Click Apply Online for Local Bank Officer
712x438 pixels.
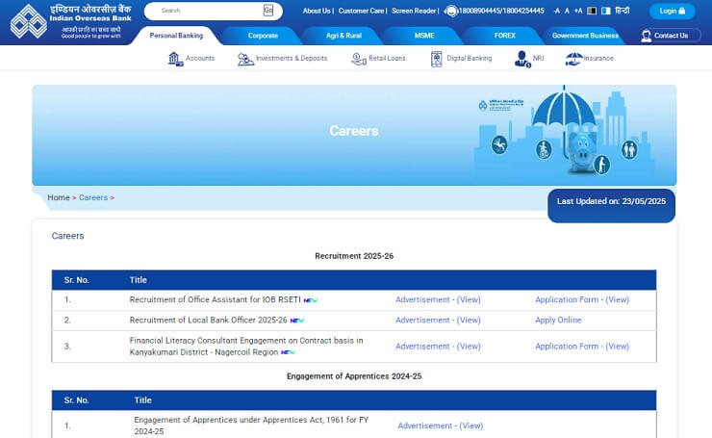558,321
